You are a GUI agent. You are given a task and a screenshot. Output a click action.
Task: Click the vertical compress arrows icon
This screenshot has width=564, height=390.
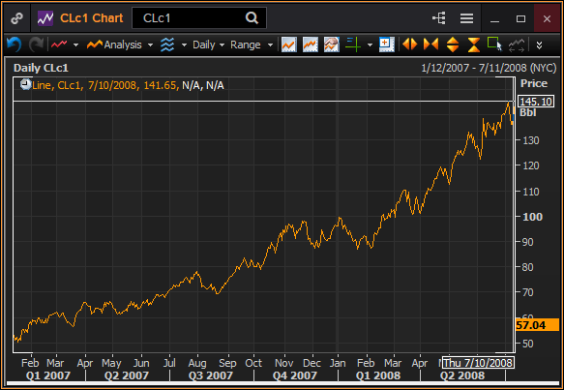[474, 45]
